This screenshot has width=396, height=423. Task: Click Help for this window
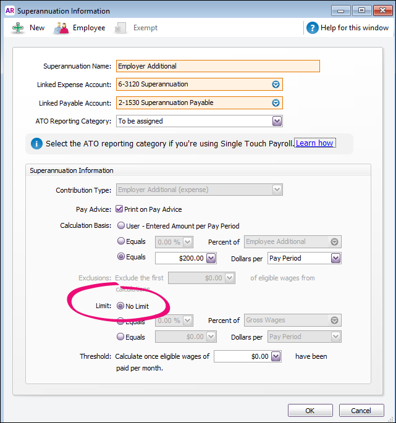click(x=355, y=28)
